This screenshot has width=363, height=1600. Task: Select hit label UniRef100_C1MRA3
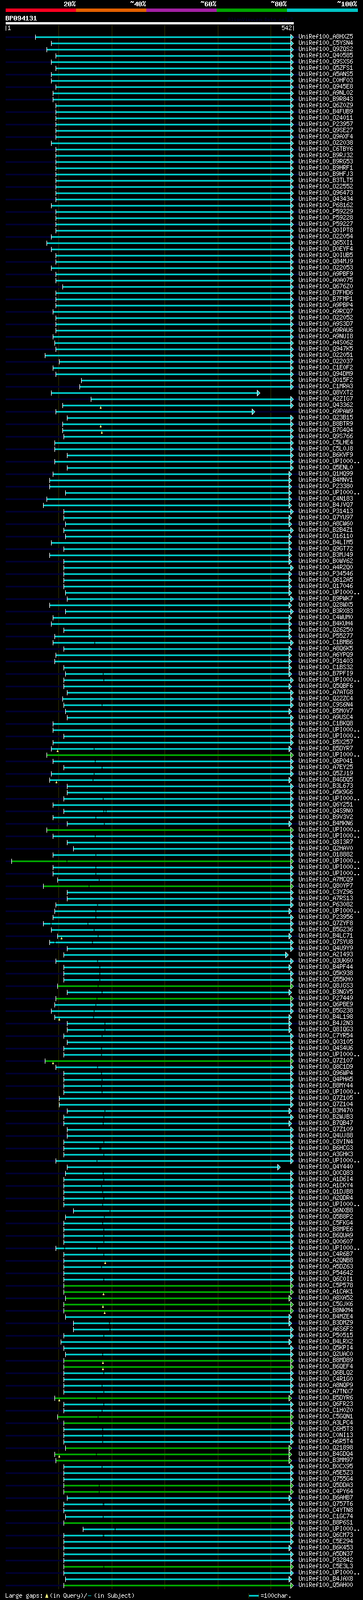coord(326,387)
